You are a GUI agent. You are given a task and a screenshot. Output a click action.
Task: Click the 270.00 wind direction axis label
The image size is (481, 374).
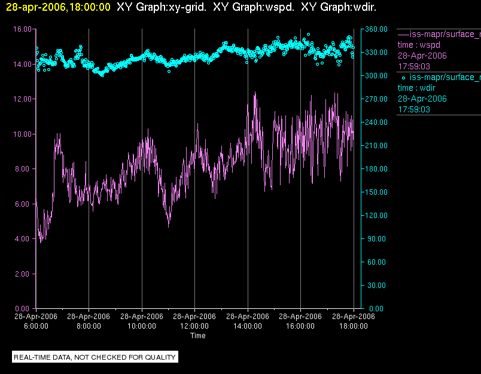pos(376,99)
